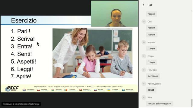193x108 pixels.
Task: Select the sender name Олег
Action: (x=150, y=22)
